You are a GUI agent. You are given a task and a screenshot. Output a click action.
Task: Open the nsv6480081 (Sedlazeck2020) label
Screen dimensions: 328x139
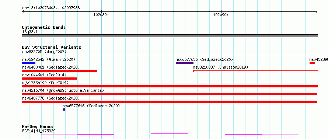click(51, 67)
